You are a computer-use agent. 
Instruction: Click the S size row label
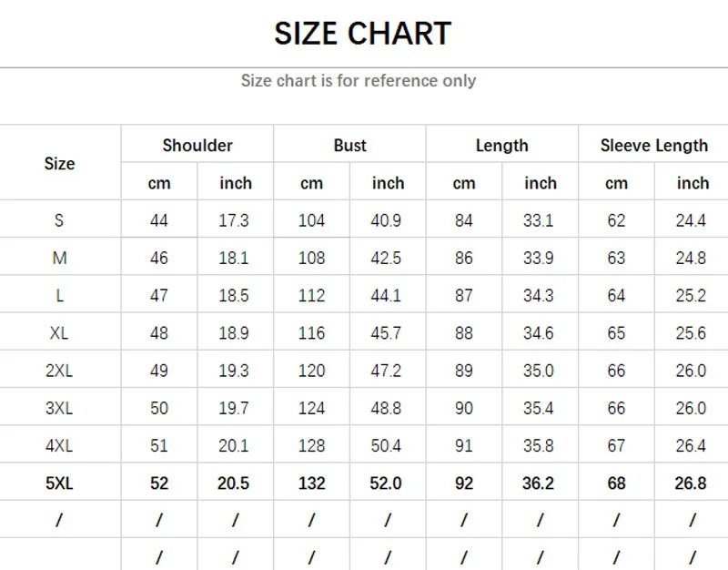59,220
